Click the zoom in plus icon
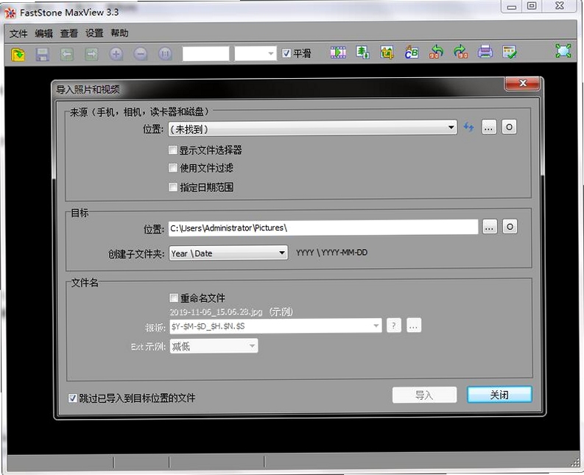Viewport: 584px width, 475px height. [x=116, y=54]
